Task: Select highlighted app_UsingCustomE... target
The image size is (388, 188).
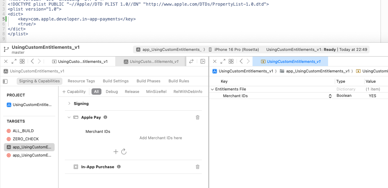Action: tap(29, 147)
